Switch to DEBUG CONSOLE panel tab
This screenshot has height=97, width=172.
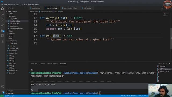point(52,63)
